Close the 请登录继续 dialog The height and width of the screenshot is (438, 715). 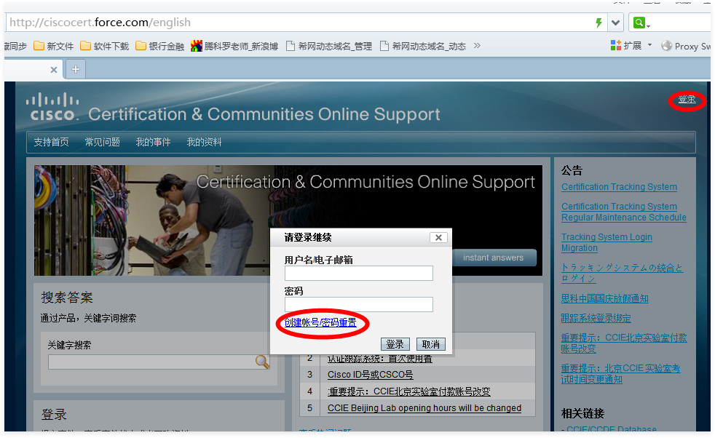click(438, 237)
